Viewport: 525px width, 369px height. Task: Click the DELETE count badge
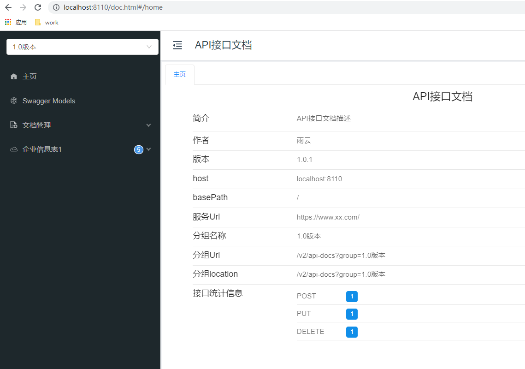(x=352, y=332)
